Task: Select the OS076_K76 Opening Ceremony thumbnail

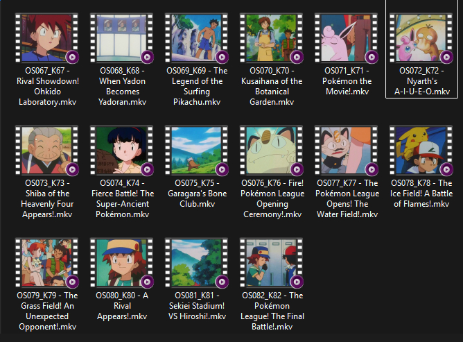Action: [272, 150]
